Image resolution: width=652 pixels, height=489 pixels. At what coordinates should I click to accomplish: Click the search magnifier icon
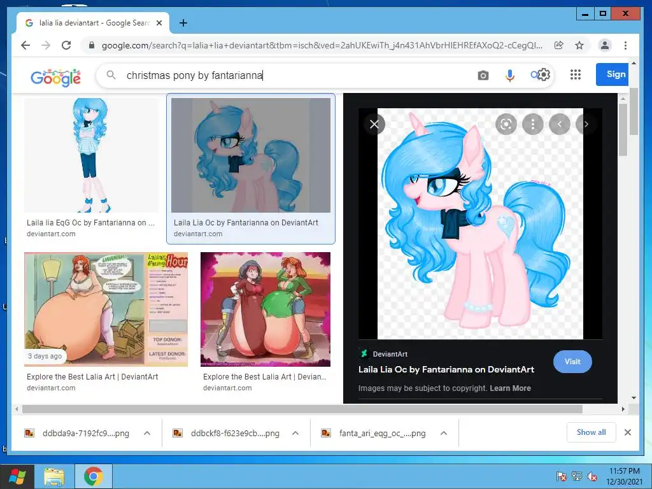coord(111,75)
